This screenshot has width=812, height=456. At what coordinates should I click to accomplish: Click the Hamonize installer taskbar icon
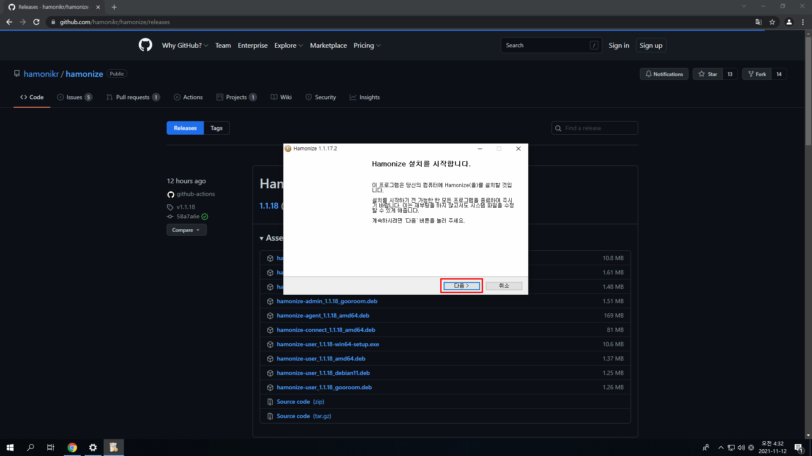coord(114,448)
